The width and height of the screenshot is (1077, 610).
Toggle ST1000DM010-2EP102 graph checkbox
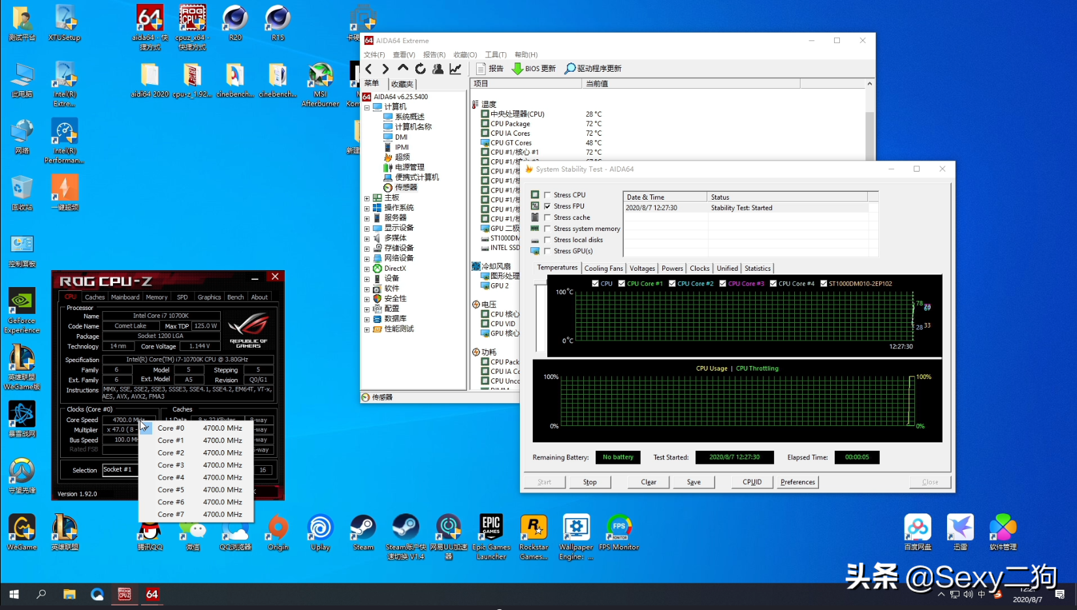(824, 283)
